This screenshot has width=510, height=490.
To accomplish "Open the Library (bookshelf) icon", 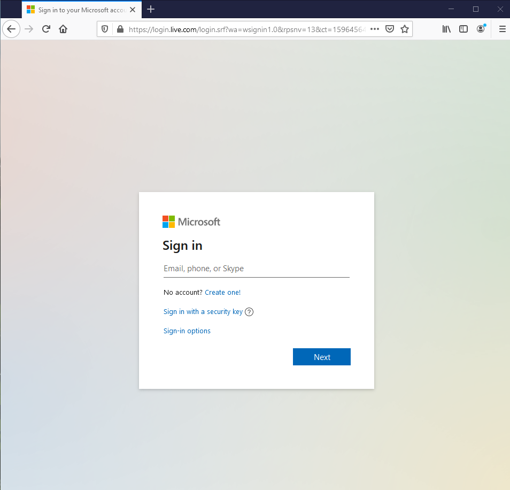I will 446,29.
